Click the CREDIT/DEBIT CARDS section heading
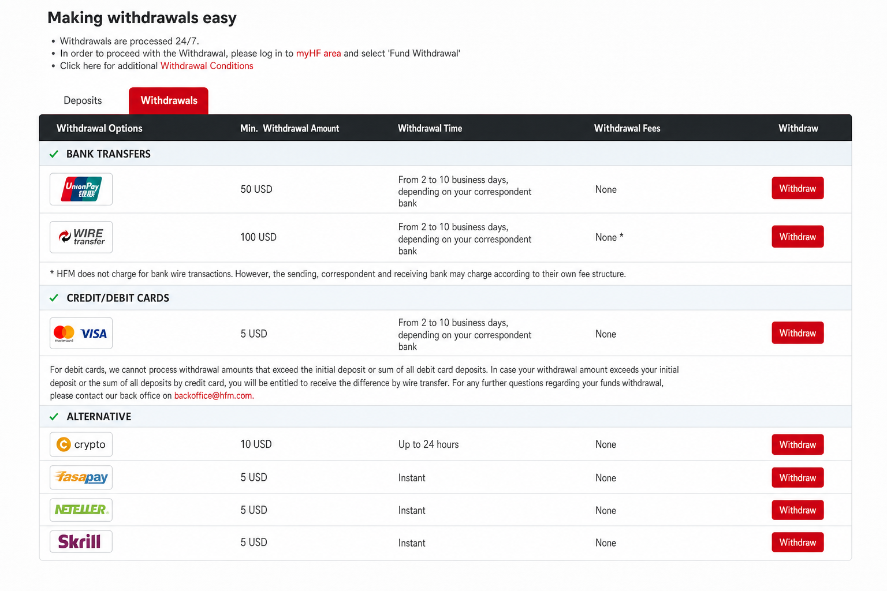Screen dimensions: 887x591 click(118, 298)
